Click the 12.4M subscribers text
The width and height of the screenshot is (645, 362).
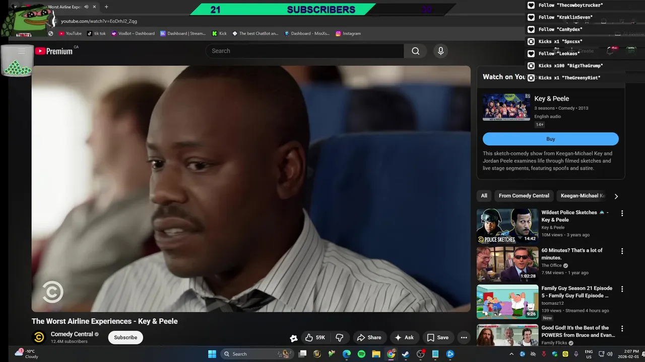coord(69,341)
